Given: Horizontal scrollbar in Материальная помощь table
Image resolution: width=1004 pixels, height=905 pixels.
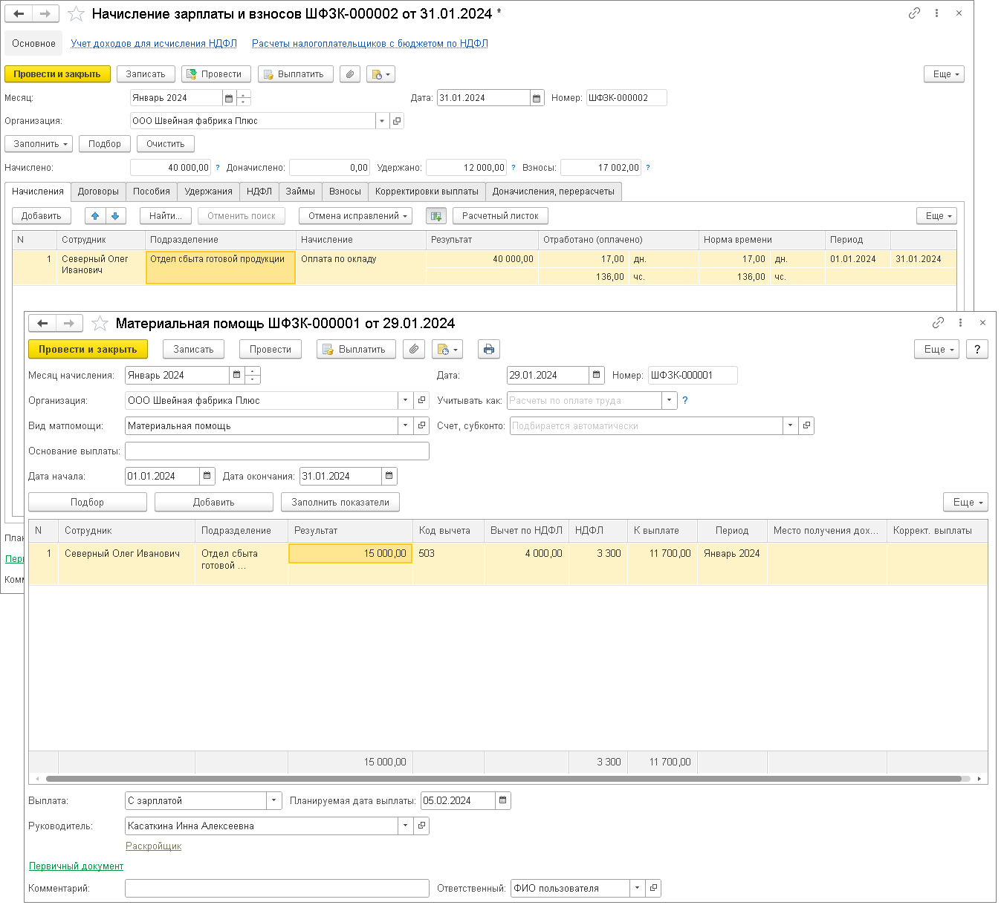Looking at the screenshot, I should pyautogui.click(x=504, y=779).
